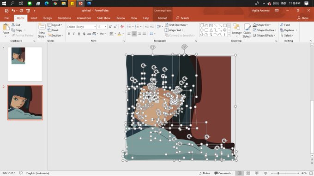Open the Drawing Tools Format tab
This screenshot has width=314, height=176.
click(163, 18)
